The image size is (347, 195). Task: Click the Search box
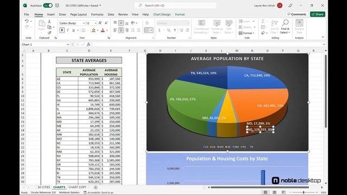click(176, 5)
